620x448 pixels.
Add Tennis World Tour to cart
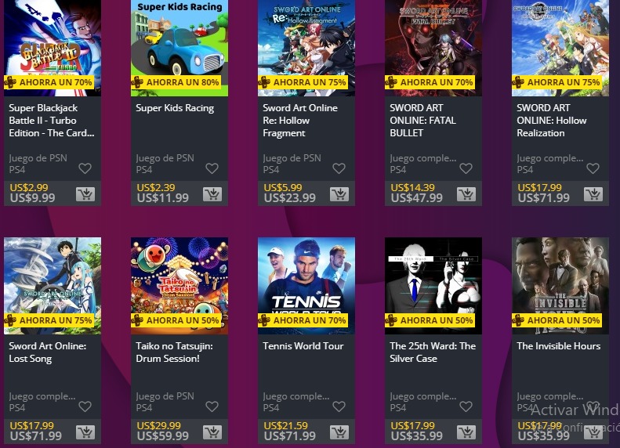[339, 432]
